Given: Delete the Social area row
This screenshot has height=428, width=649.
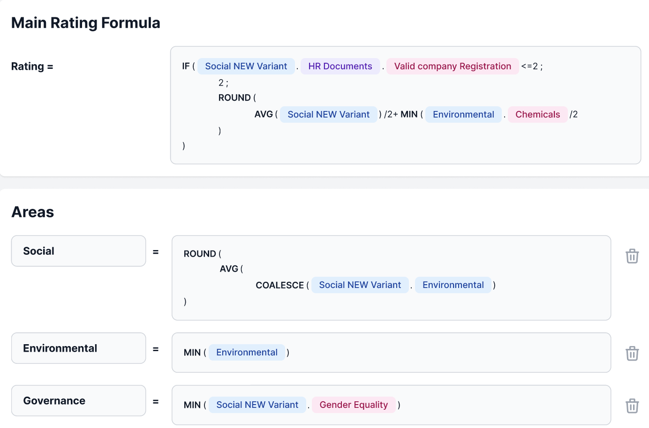Looking at the screenshot, I should tap(632, 256).
